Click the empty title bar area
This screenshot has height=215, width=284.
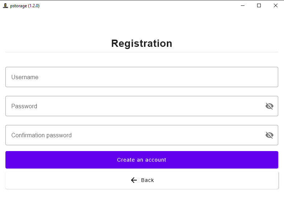coord(138,5)
